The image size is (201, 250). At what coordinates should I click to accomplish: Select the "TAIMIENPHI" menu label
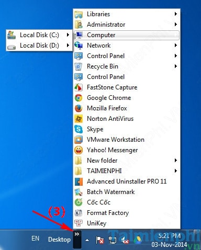tap(104, 171)
